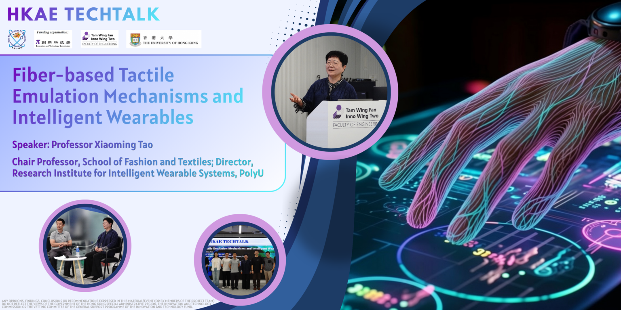
Task: Click the Hong Kong Academy of Engineering logo
Action: tap(17, 39)
